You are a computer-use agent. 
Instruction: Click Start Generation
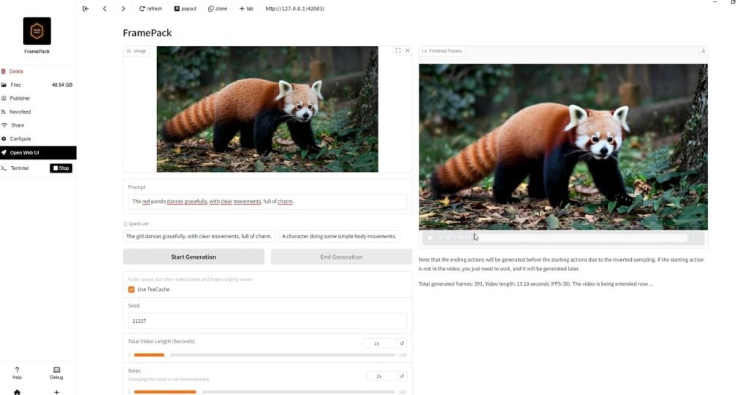coord(193,257)
